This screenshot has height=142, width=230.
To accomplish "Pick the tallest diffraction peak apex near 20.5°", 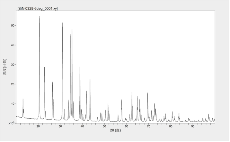I will click(x=40, y=16).
